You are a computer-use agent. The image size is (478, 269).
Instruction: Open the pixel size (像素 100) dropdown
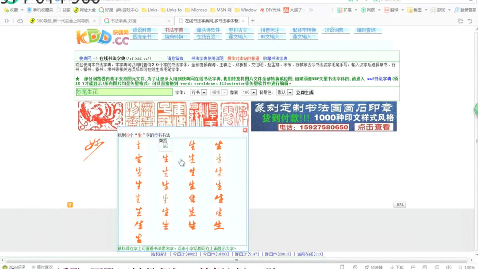tap(248, 92)
